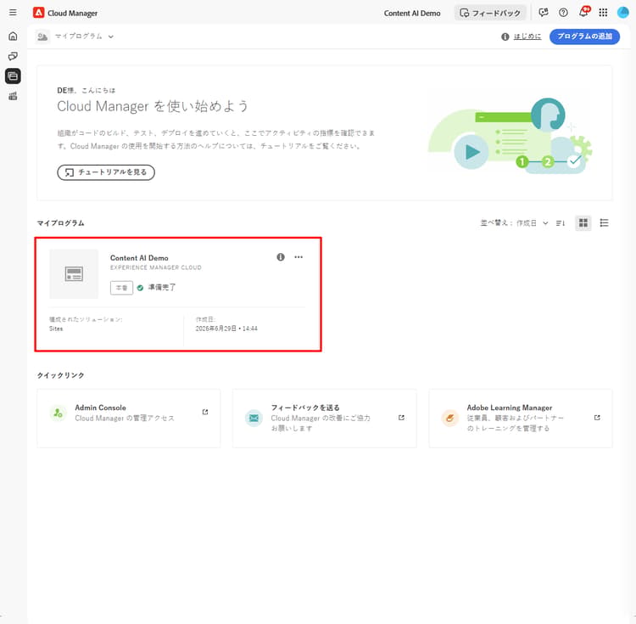Open the user profile avatar

pyautogui.click(x=622, y=13)
